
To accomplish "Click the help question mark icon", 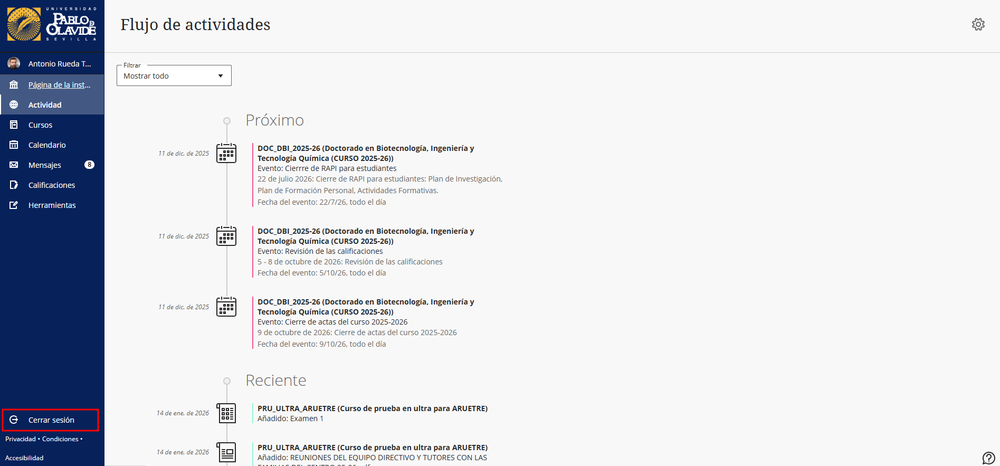I will coord(988,458).
